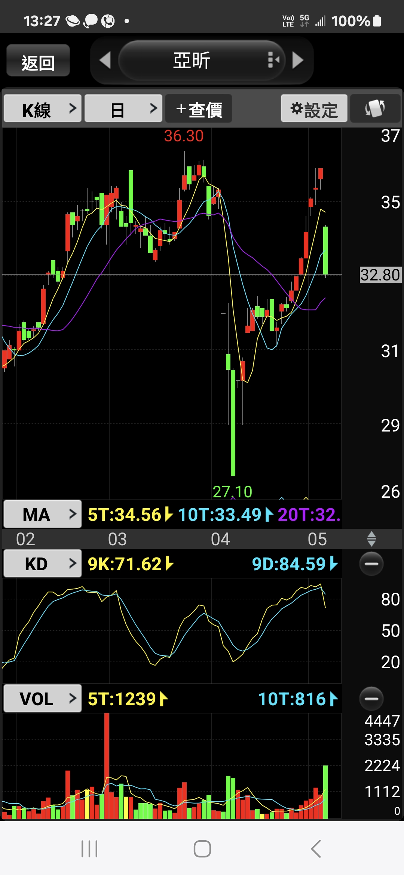Screen dimensions: 404x875
Task: Collapse the KD panel with minus button
Action: click(371, 564)
